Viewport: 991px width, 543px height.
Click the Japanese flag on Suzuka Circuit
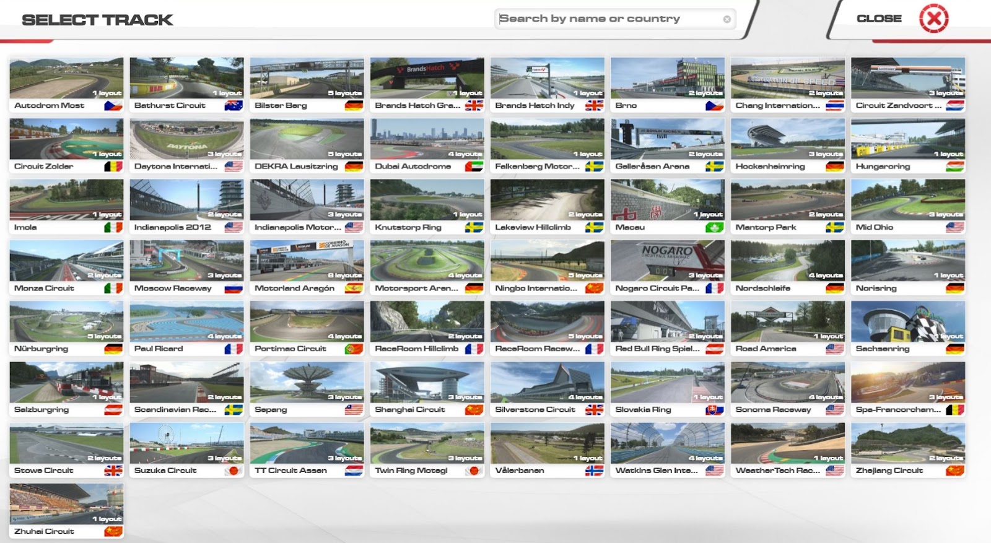click(234, 471)
